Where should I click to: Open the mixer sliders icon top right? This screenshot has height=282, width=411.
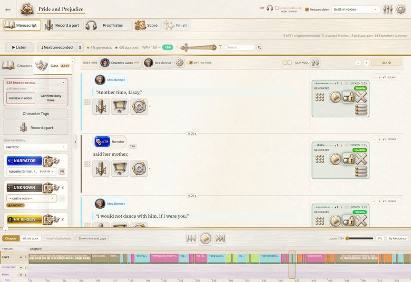coord(388,9)
